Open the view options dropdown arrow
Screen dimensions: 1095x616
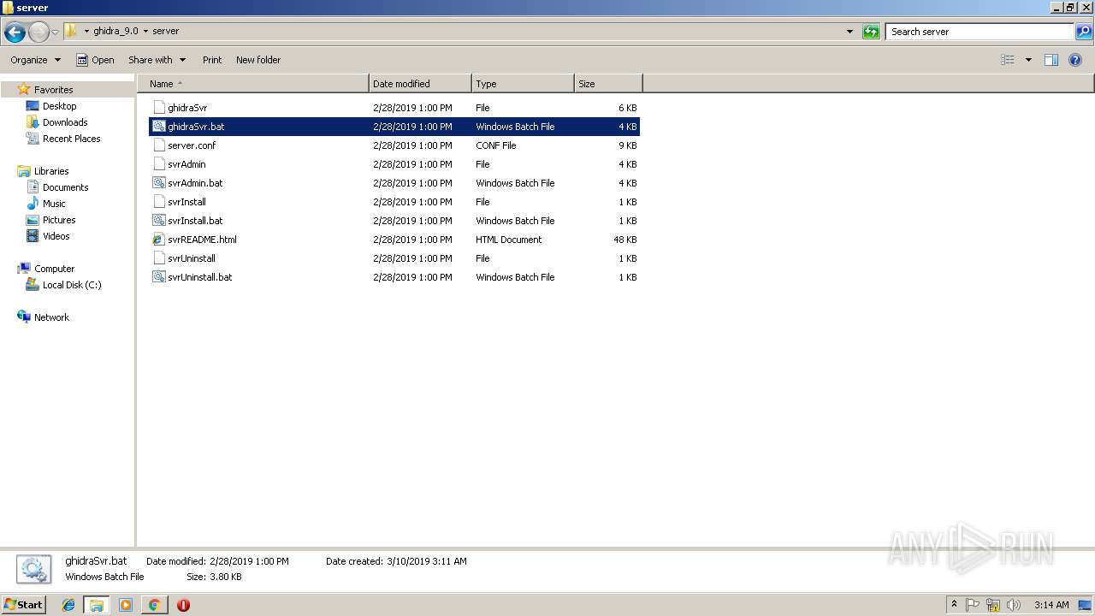coord(1028,60)
